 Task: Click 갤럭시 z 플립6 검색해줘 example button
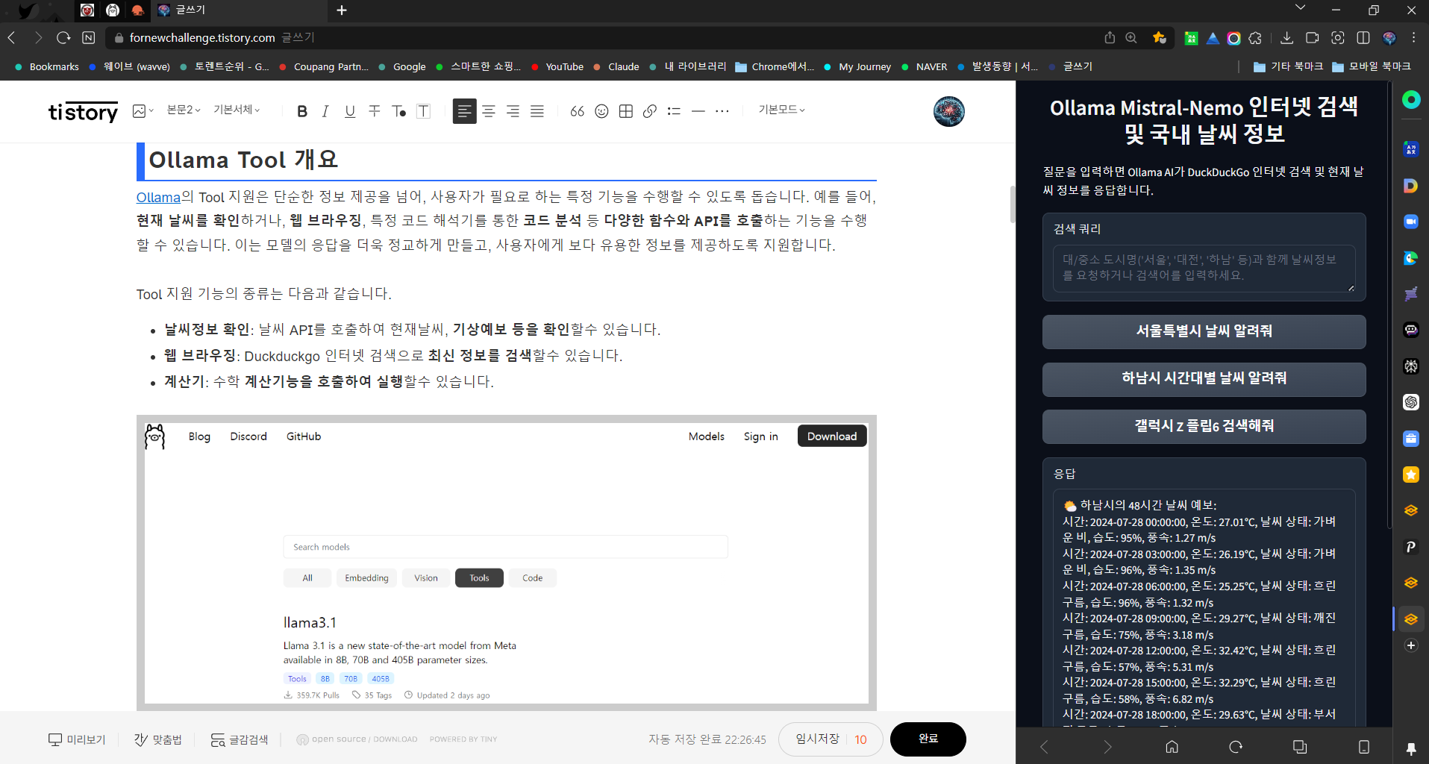pos(1204,426)
